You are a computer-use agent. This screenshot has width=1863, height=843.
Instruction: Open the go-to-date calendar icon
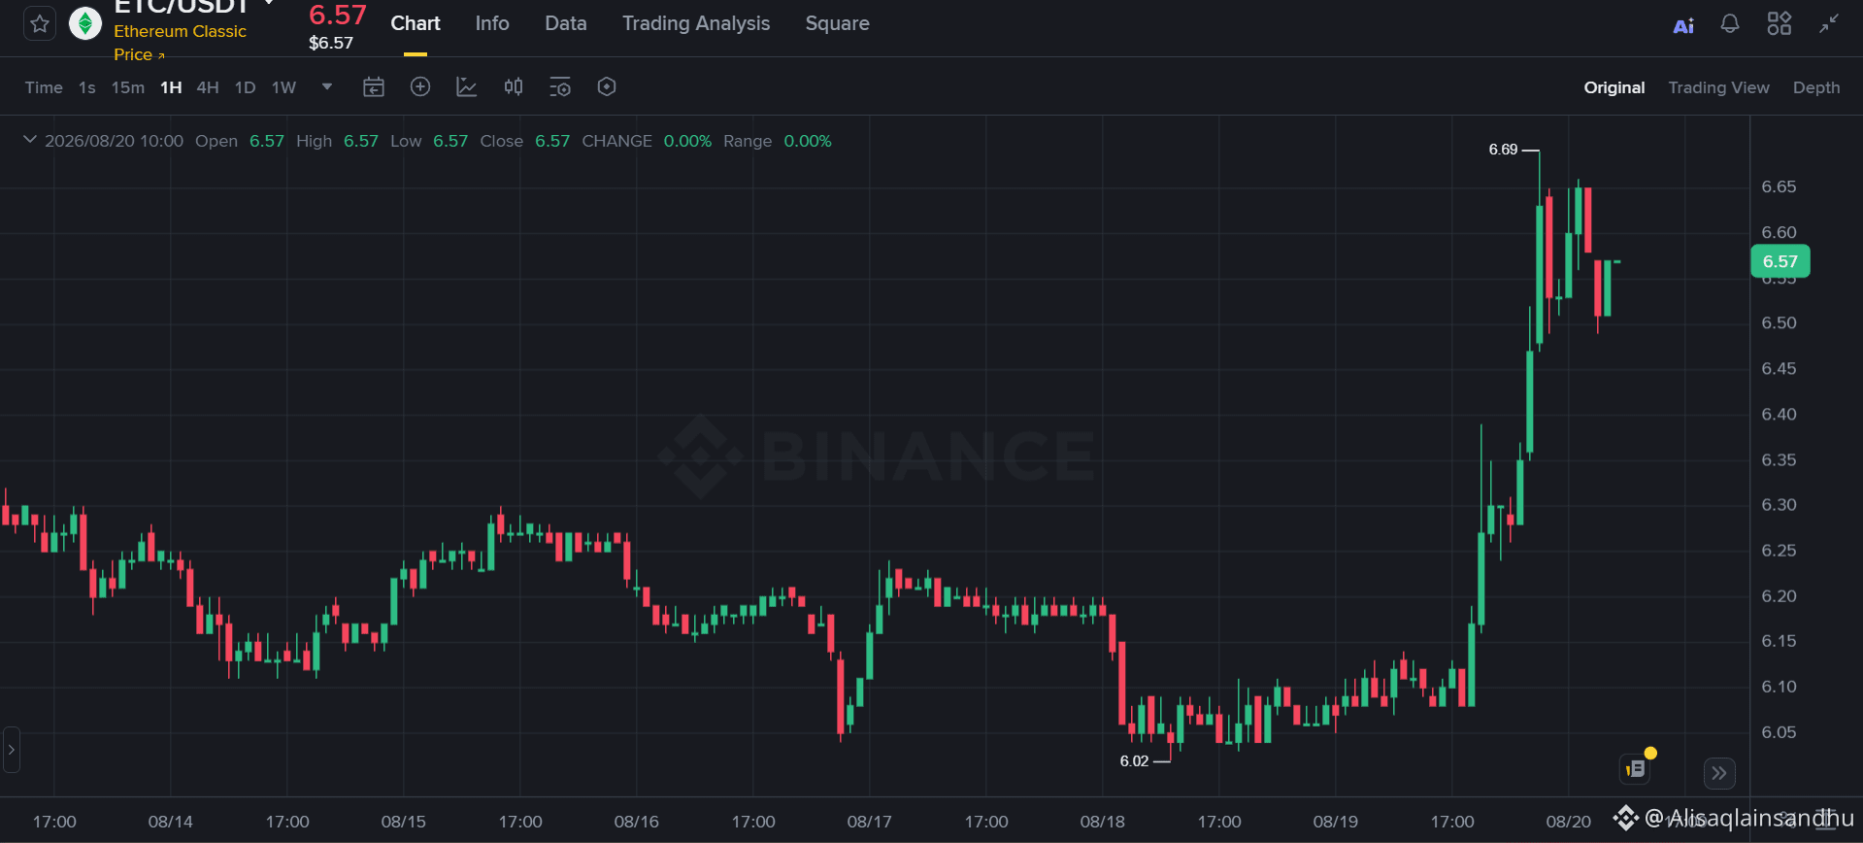pos(374,87)
